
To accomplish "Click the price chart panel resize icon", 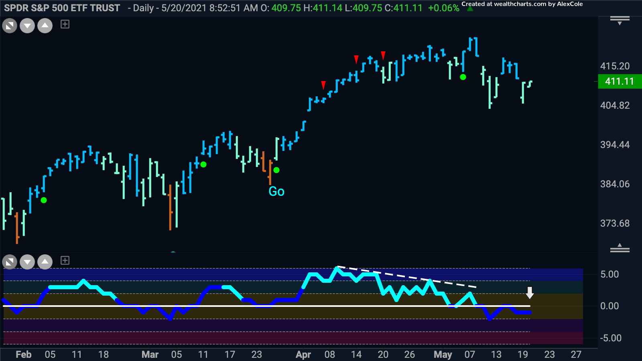I will click(10, 26).
